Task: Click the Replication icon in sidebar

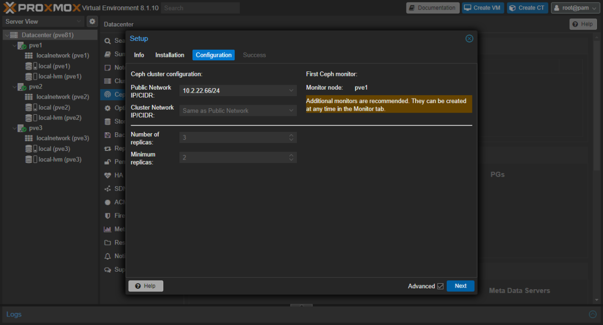Action: (x=108, y=148)
